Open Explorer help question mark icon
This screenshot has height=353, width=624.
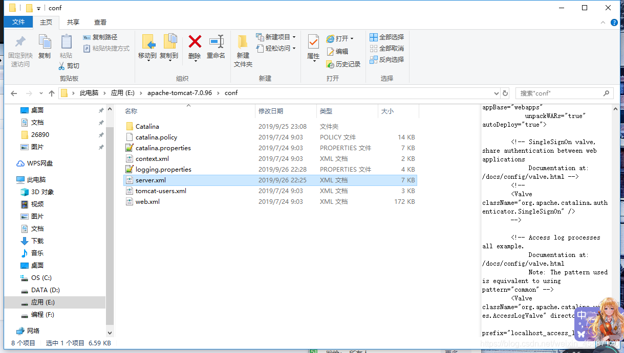(614, 22)
